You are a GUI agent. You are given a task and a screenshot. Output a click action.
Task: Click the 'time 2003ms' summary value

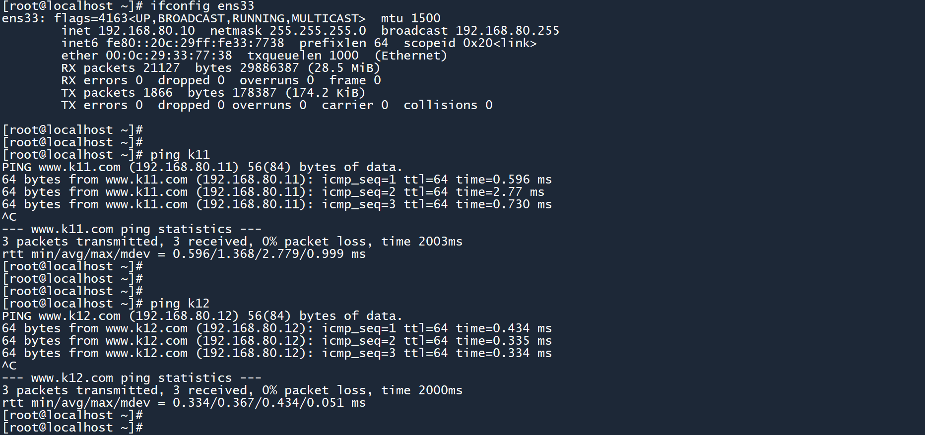(422, 242)
